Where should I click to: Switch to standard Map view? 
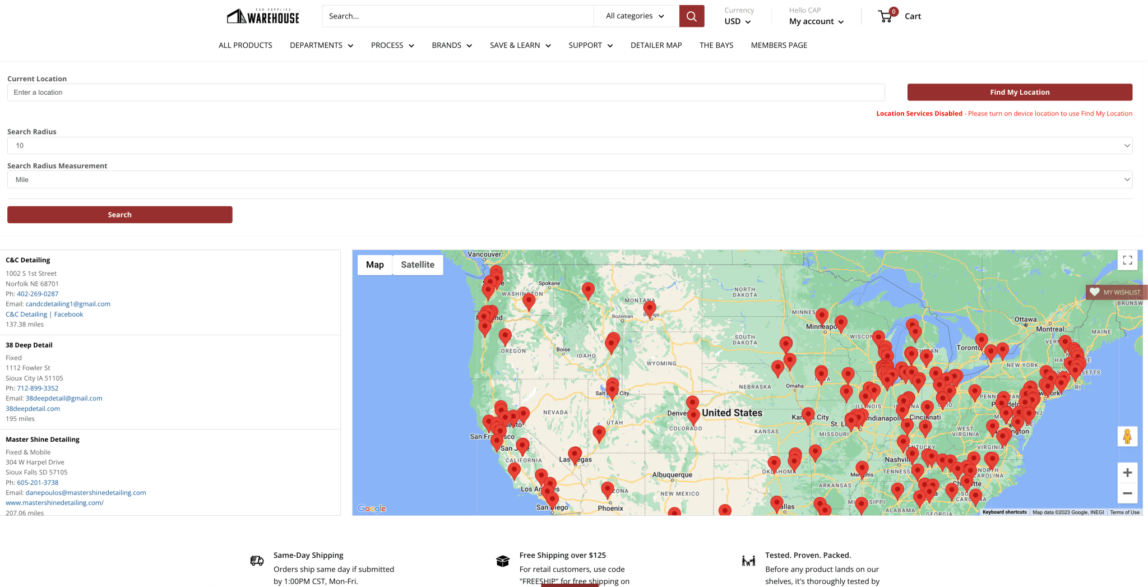click(x=375, y=265)
